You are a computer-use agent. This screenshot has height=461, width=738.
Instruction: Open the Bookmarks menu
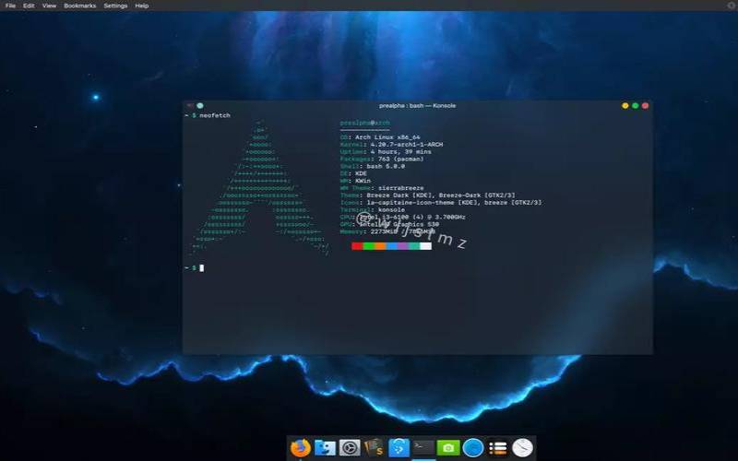(x=80, y=6)
